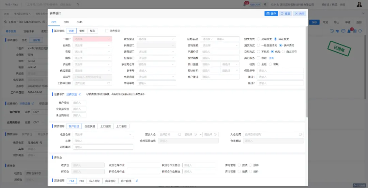Screen dimensions: 368x188
Task: Select 自主税号 radio option
Action: coord(283,52)
